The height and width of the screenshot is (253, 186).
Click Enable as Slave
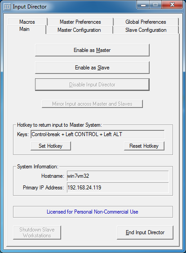point(92,68)
